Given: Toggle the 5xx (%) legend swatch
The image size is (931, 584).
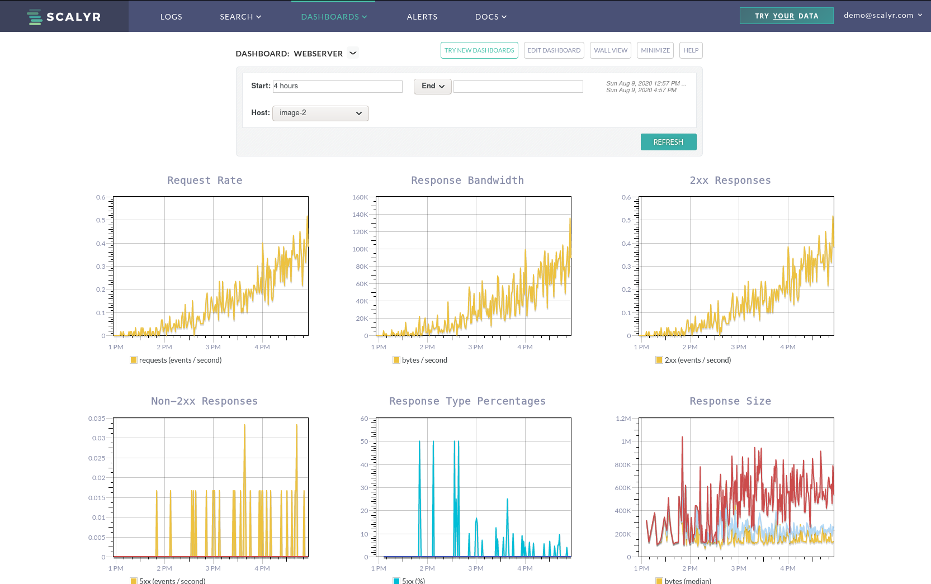Looking at the screenshot, I should 396,581.
